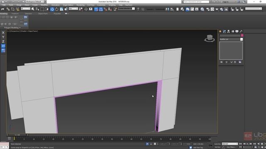
Task: Open the Curve Editor icon
Action: point(192,9)
